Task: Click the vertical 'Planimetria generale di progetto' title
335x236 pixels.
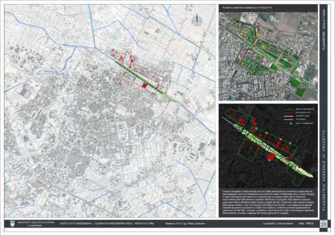Action: [x=324, y=170]
